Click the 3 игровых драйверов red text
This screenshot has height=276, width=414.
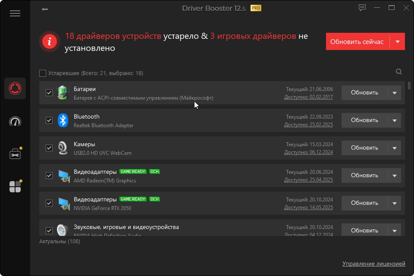click(x=253, y=36)
